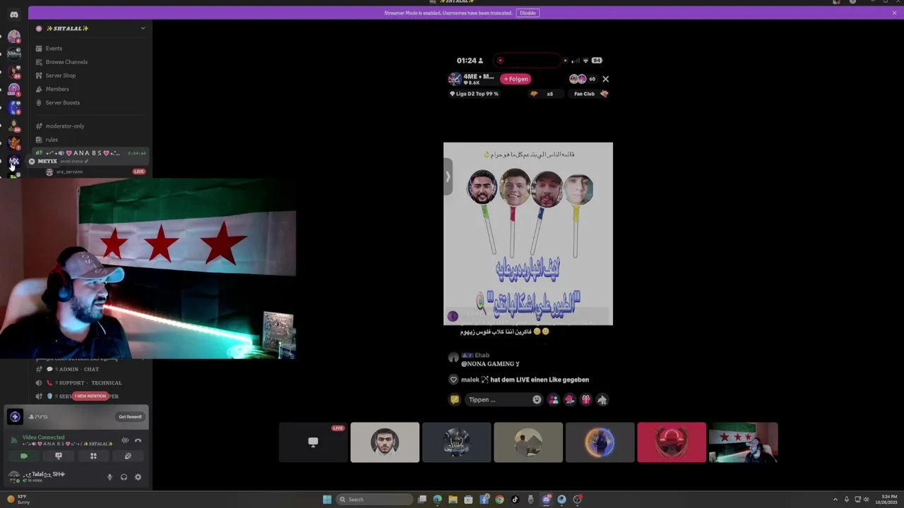Select the LIVE screen share tile
This screenshot has width=904, height=508.
click(313, 442)
